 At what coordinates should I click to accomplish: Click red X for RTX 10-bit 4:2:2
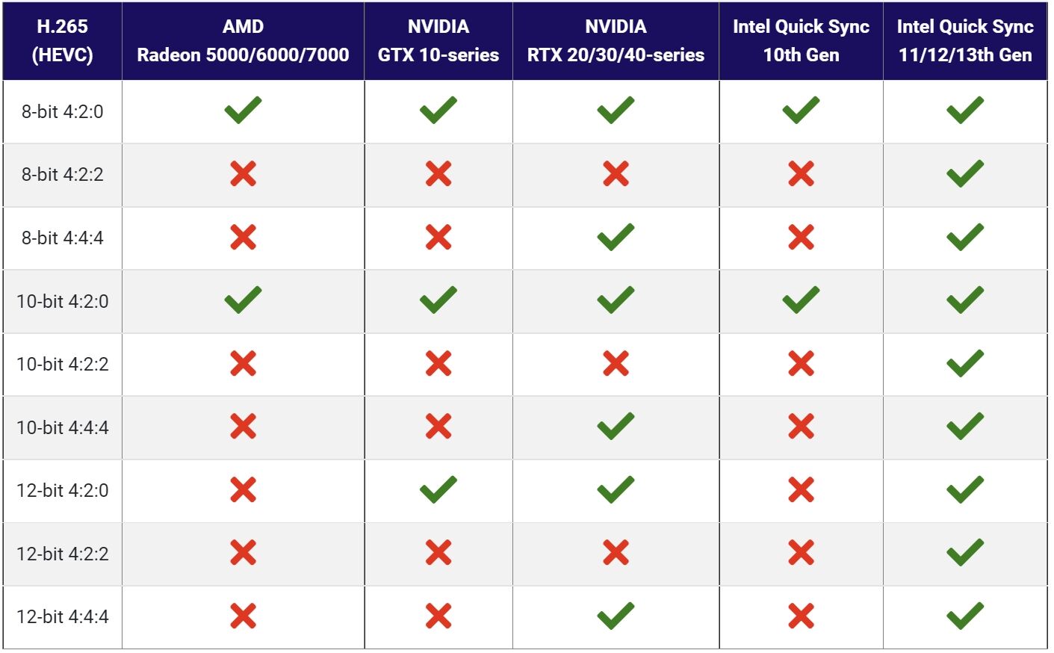(x=616, y=364)
